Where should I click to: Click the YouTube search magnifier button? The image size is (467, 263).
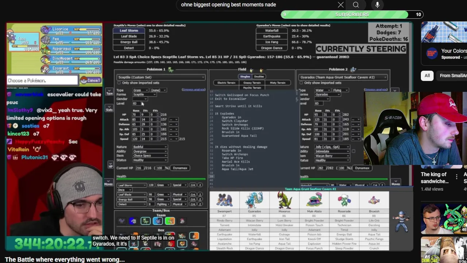tap(356, 5)
